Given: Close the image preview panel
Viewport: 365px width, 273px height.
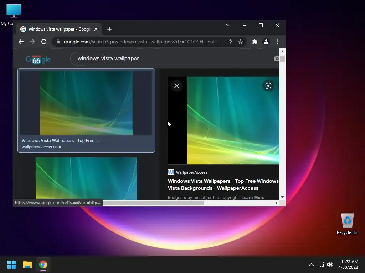Looking at the screenshot, I should click(x=177, y=86).
